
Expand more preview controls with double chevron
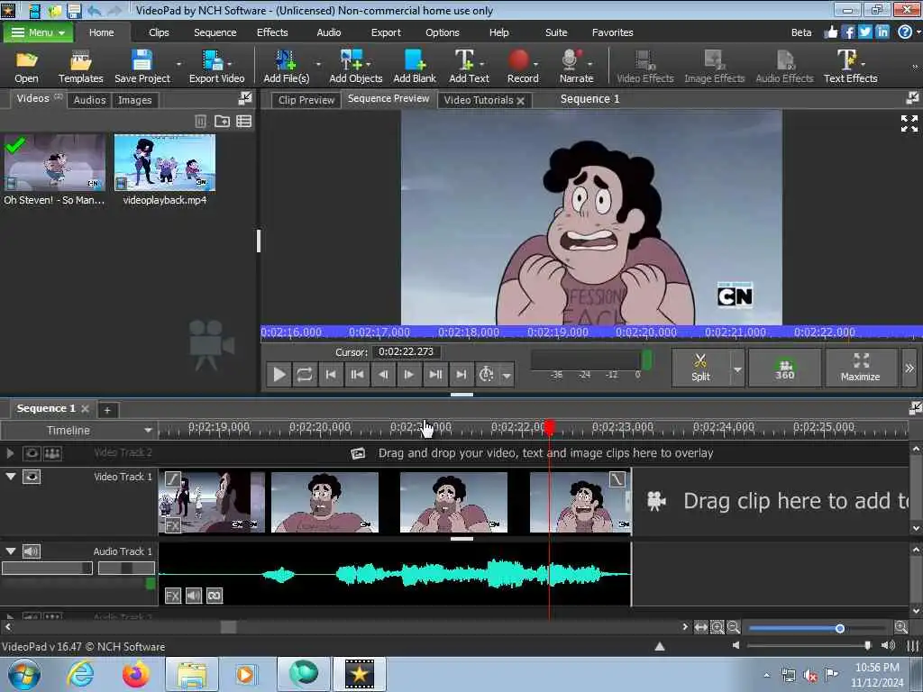click(x=909, y=368)
